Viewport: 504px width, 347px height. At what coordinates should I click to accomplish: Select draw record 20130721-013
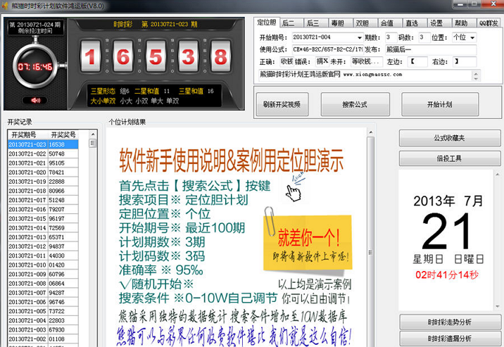43,237
